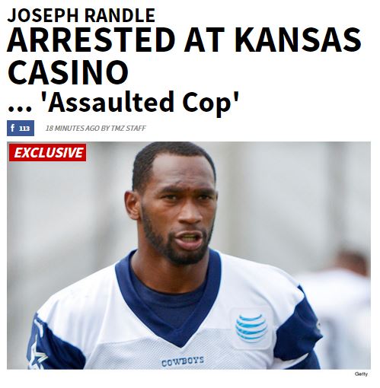Click the ellipsis before 'Assaulted Cop'
This screenshot has width=380, height=388.
coord(20,109)
